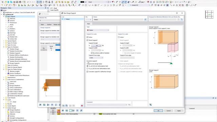Screen dimensions: 217x122
Task: Click the units/table icon in dialog bottom toolbar
Action: pos(67,110)
